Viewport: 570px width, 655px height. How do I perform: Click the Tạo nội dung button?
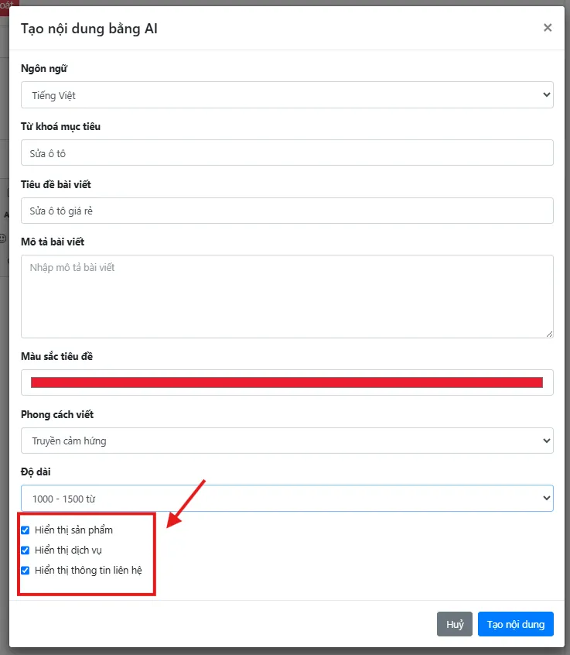[516, 624]
